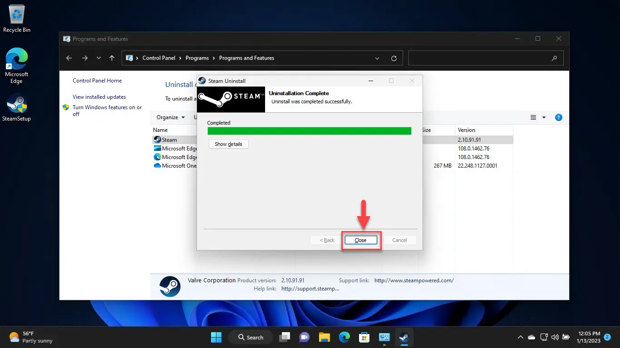The height and width of the screenshot is (348, 620).
Task: Show hidden system tray icons
Action: tap(520, 337)
